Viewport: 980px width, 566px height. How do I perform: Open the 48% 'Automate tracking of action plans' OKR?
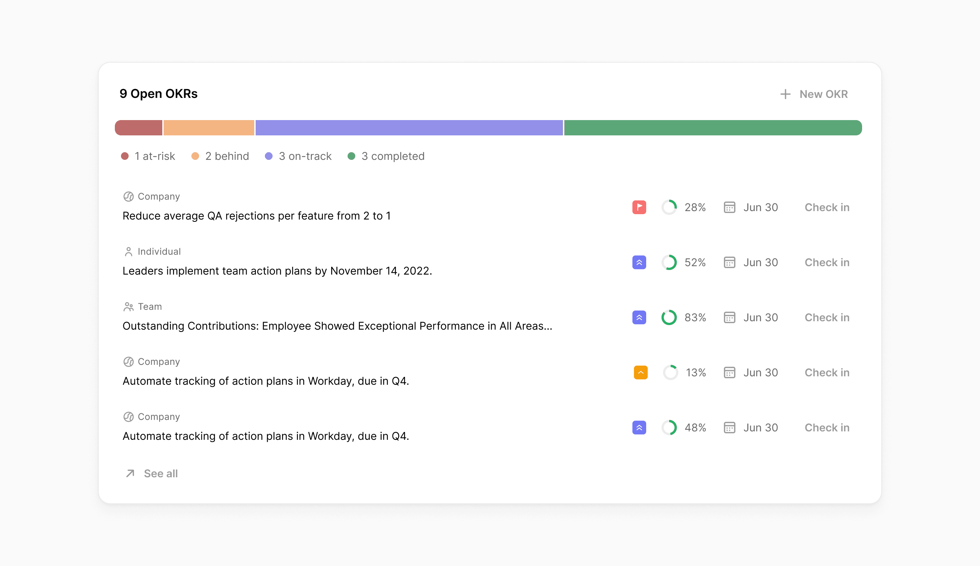click(x=266, y=436)
